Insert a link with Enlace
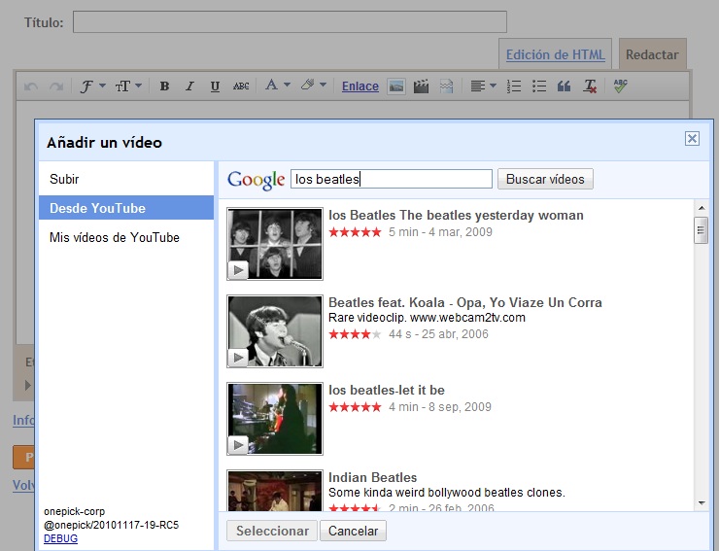Screen dimensions: 719x551 360,86
